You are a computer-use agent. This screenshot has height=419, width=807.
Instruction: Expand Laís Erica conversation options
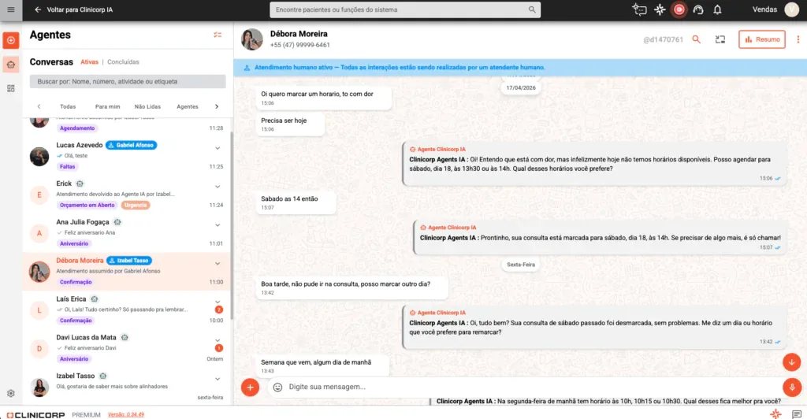click(218, 302)
